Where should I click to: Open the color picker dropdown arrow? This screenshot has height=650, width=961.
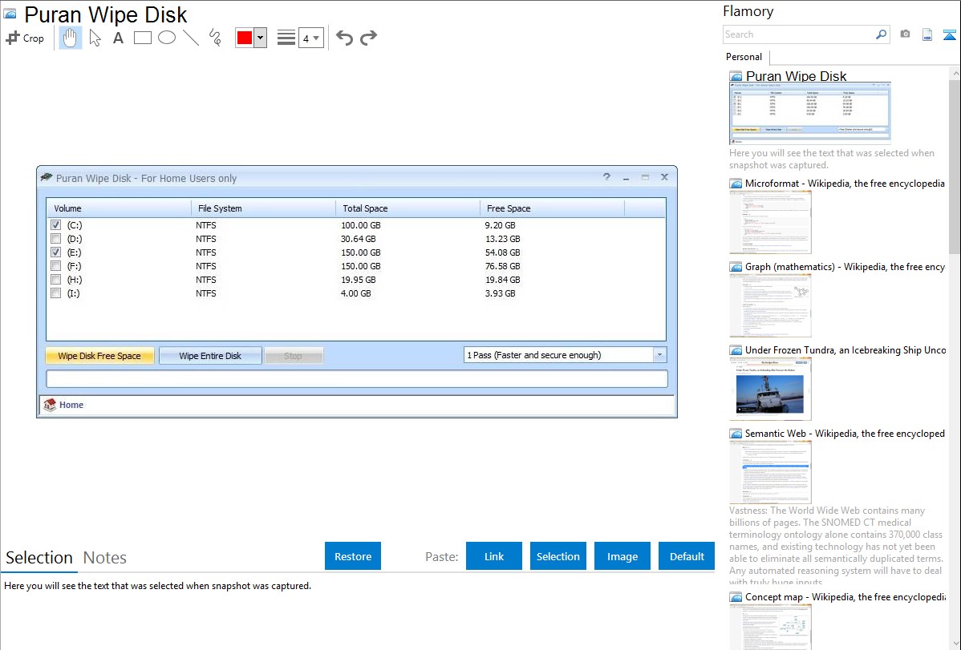260,38
